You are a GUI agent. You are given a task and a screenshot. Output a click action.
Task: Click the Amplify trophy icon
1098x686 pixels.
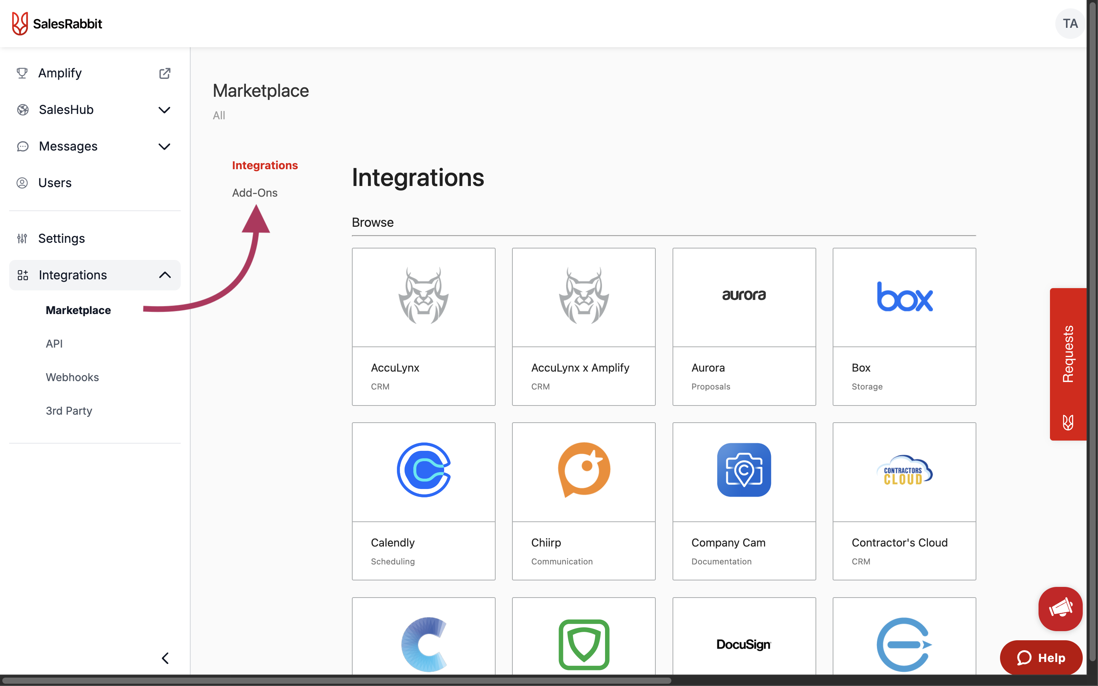(x=22, y=73)
